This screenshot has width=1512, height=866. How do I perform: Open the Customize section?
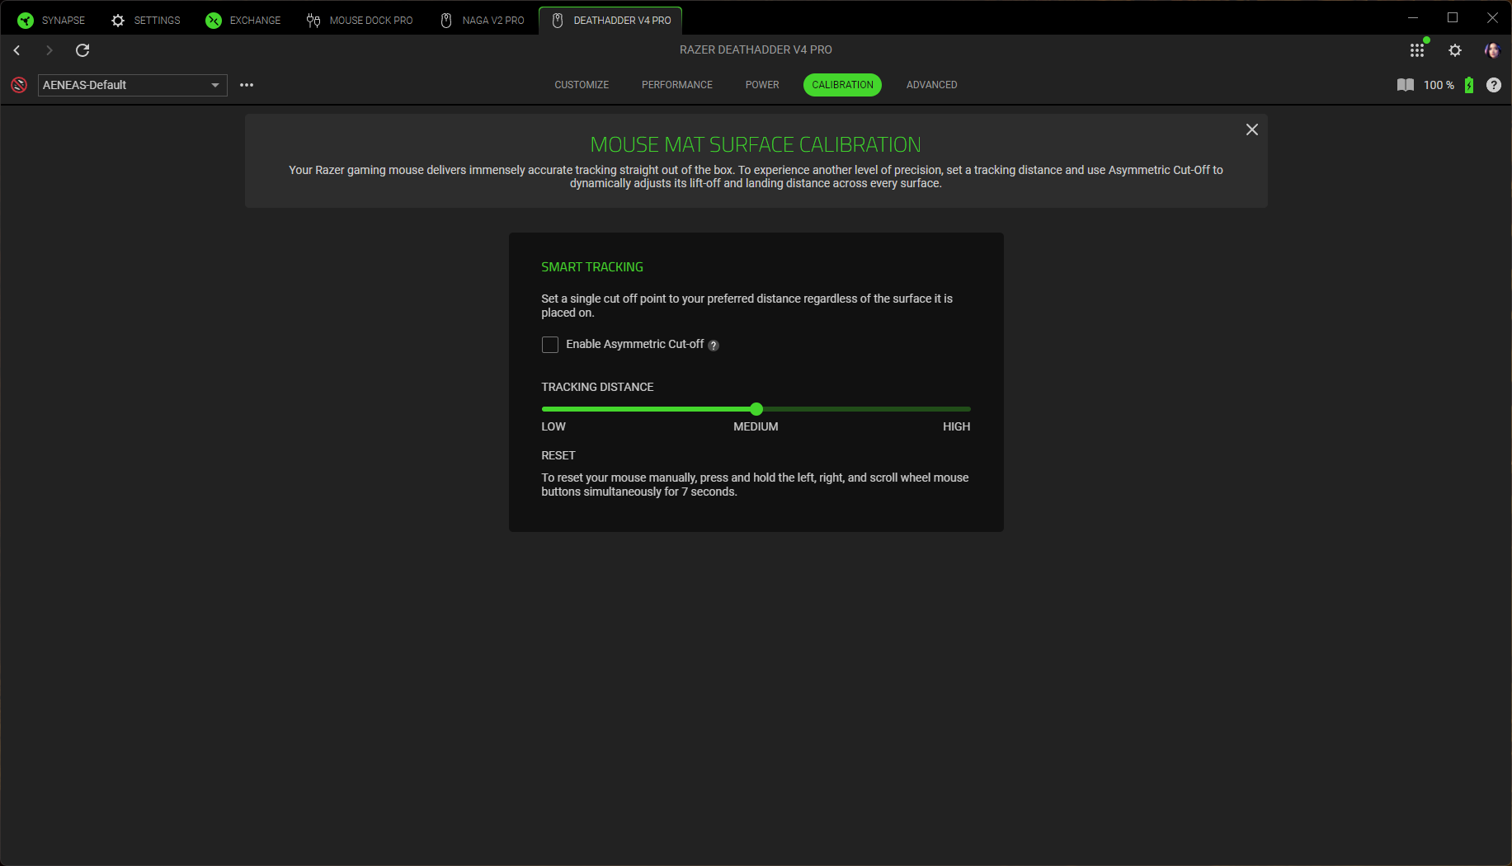coord(582,85)
